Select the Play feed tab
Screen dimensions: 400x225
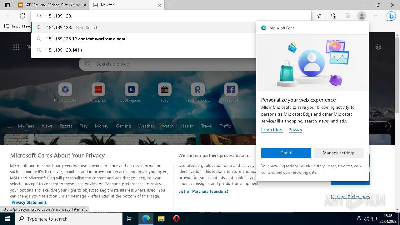click(83, 126)
